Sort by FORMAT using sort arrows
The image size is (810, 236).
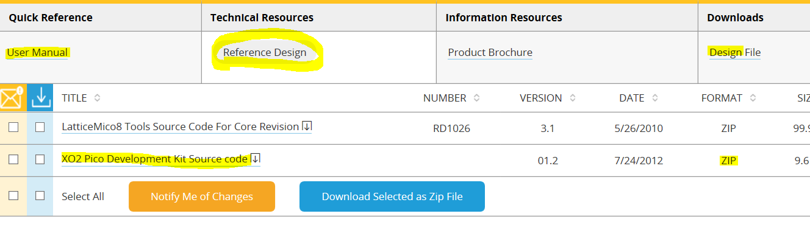(753, 98)
